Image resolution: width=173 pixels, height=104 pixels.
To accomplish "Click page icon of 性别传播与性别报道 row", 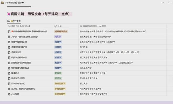I will pos(9,68).
